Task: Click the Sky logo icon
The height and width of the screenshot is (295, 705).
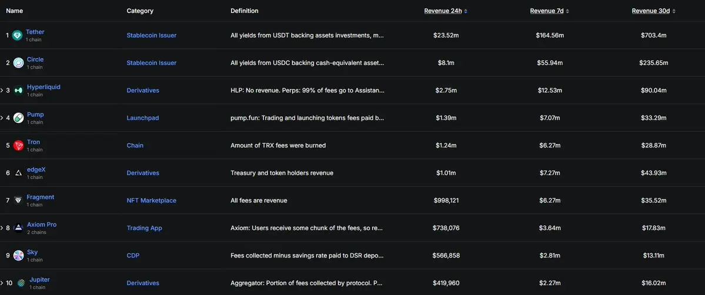Action: click(18, 256)
